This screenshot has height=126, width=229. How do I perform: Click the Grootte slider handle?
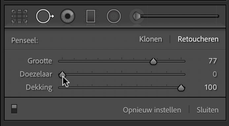coord(153,61)
